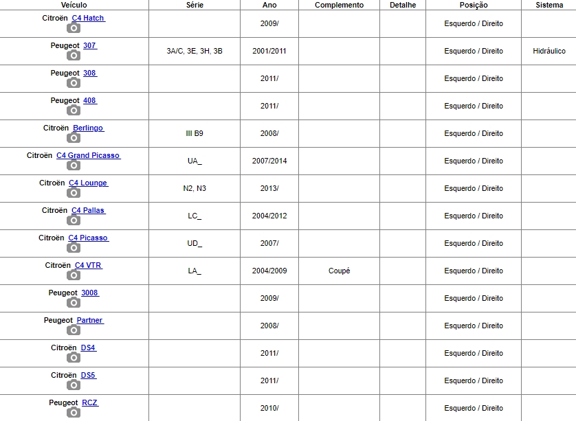
Task: Select the year '2009/' in the 3008 row
Action: (x=269, y=298)
